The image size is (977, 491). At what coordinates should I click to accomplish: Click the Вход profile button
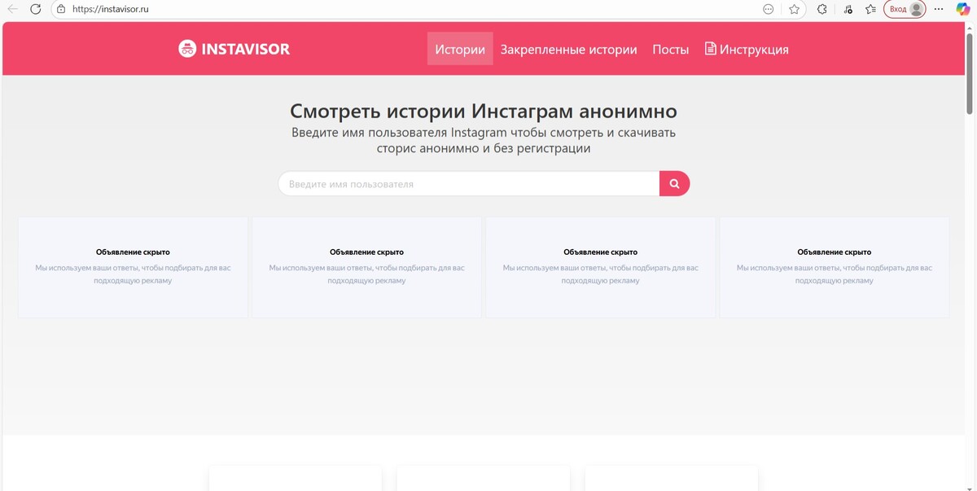point(905,10)
